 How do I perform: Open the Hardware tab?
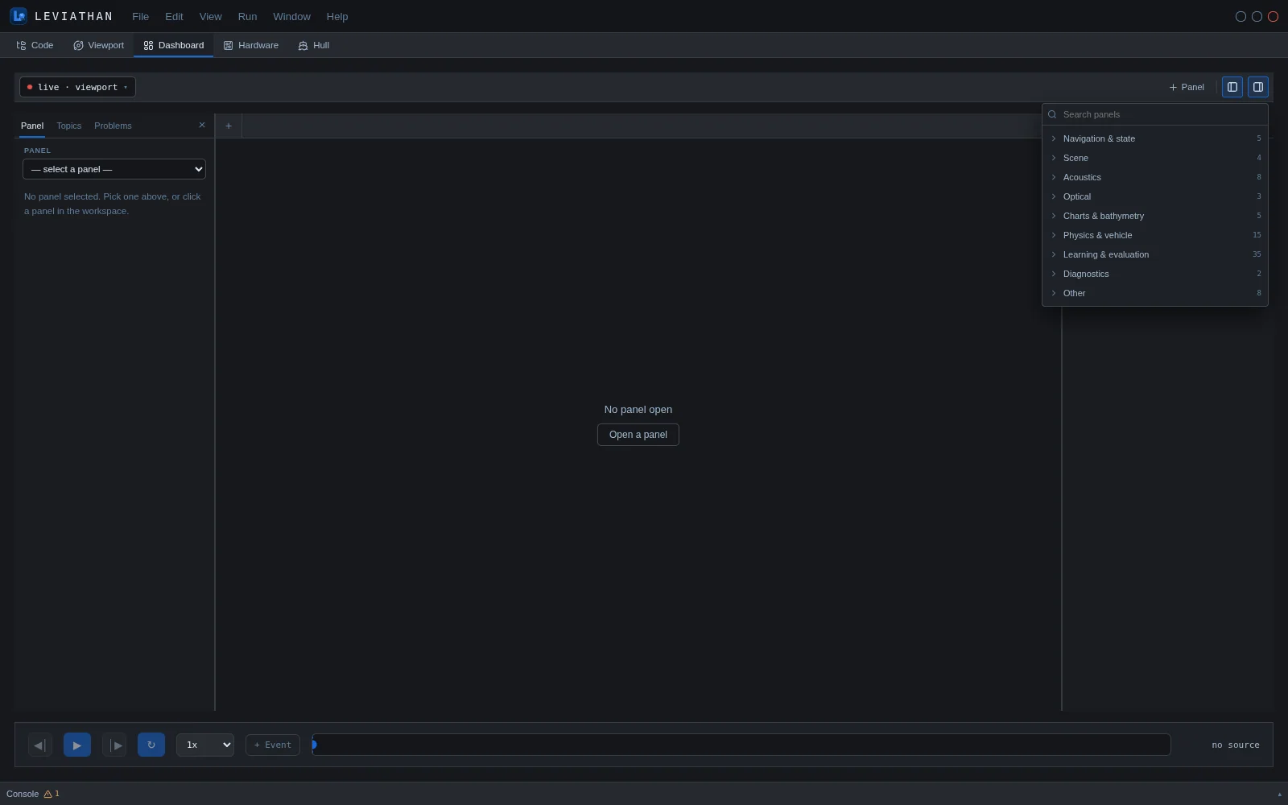(251, 45)
